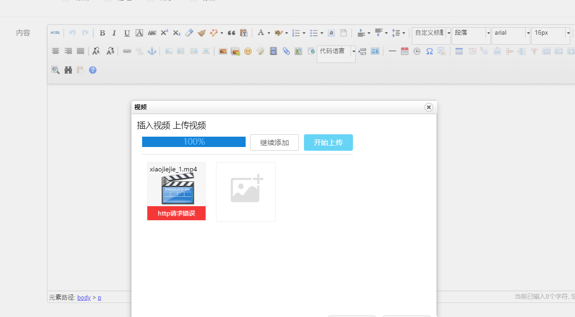Viewport: 575px width, 317px height.
Task: Insert an attachment with the paperclip
Action: point(286,51)
